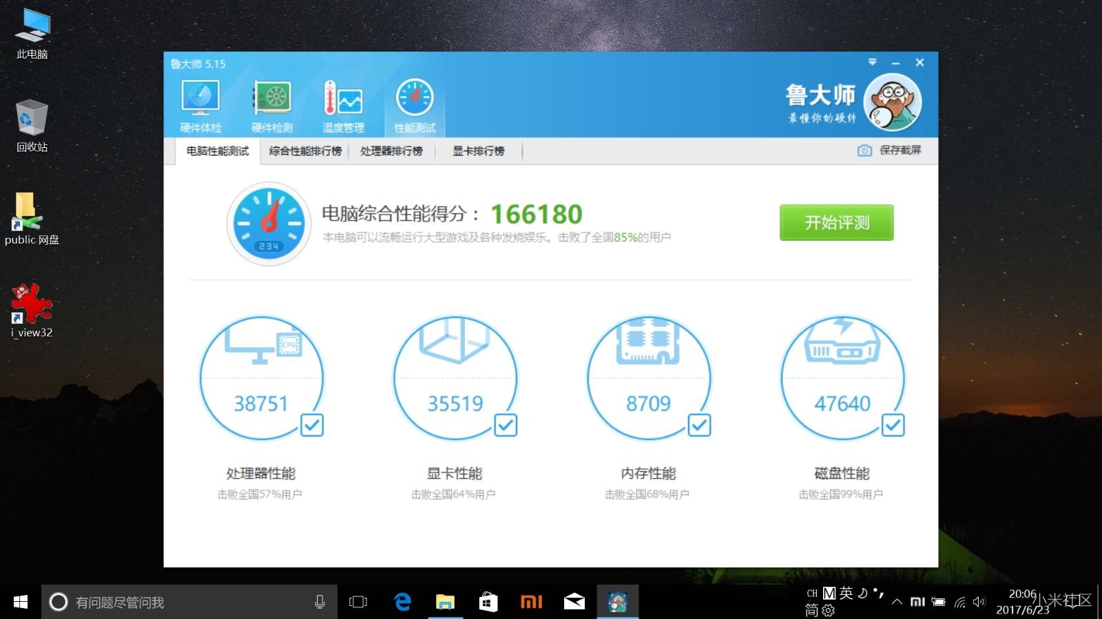Click the battery tray icon
The image size is (1102, 619).
tap(938, 602)
